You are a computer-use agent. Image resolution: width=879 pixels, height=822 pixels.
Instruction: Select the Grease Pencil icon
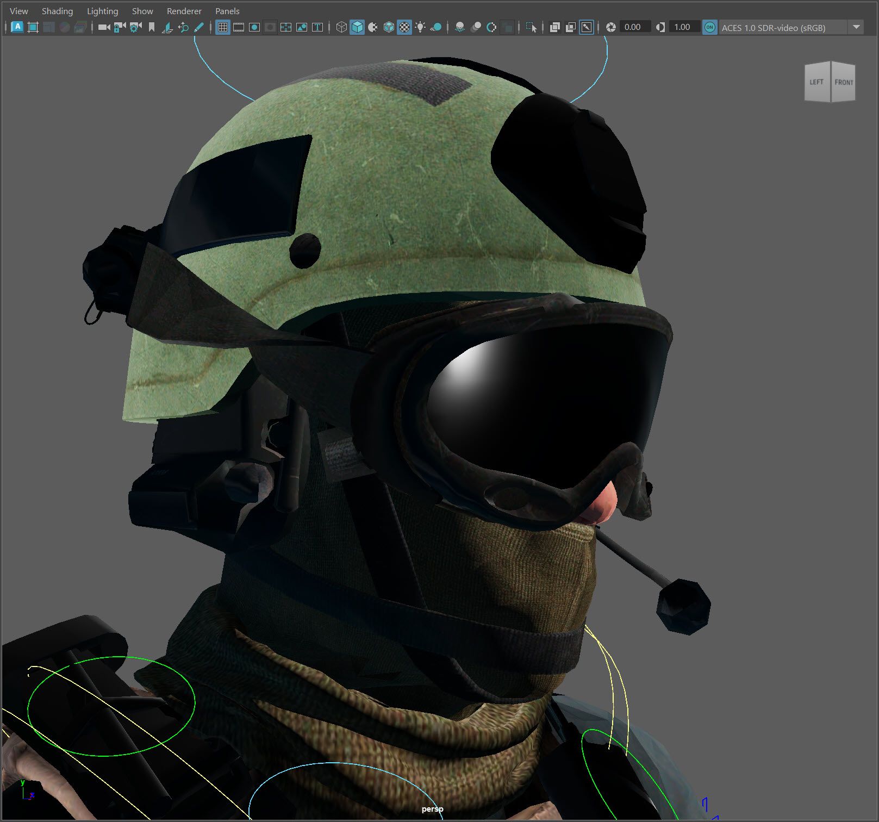click(199, 27)
